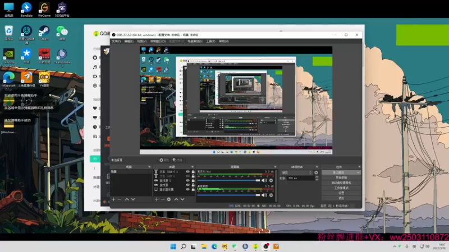
Task: Open TIM desktop shortcut
Action: tap(26, 55)
